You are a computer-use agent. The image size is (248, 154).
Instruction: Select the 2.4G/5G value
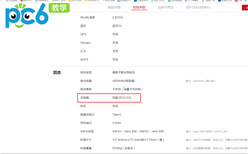(117, 17)
